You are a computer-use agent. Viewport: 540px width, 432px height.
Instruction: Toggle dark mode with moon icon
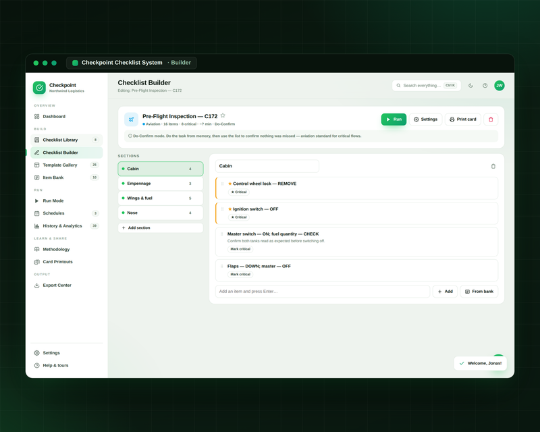tap(470, 86)
